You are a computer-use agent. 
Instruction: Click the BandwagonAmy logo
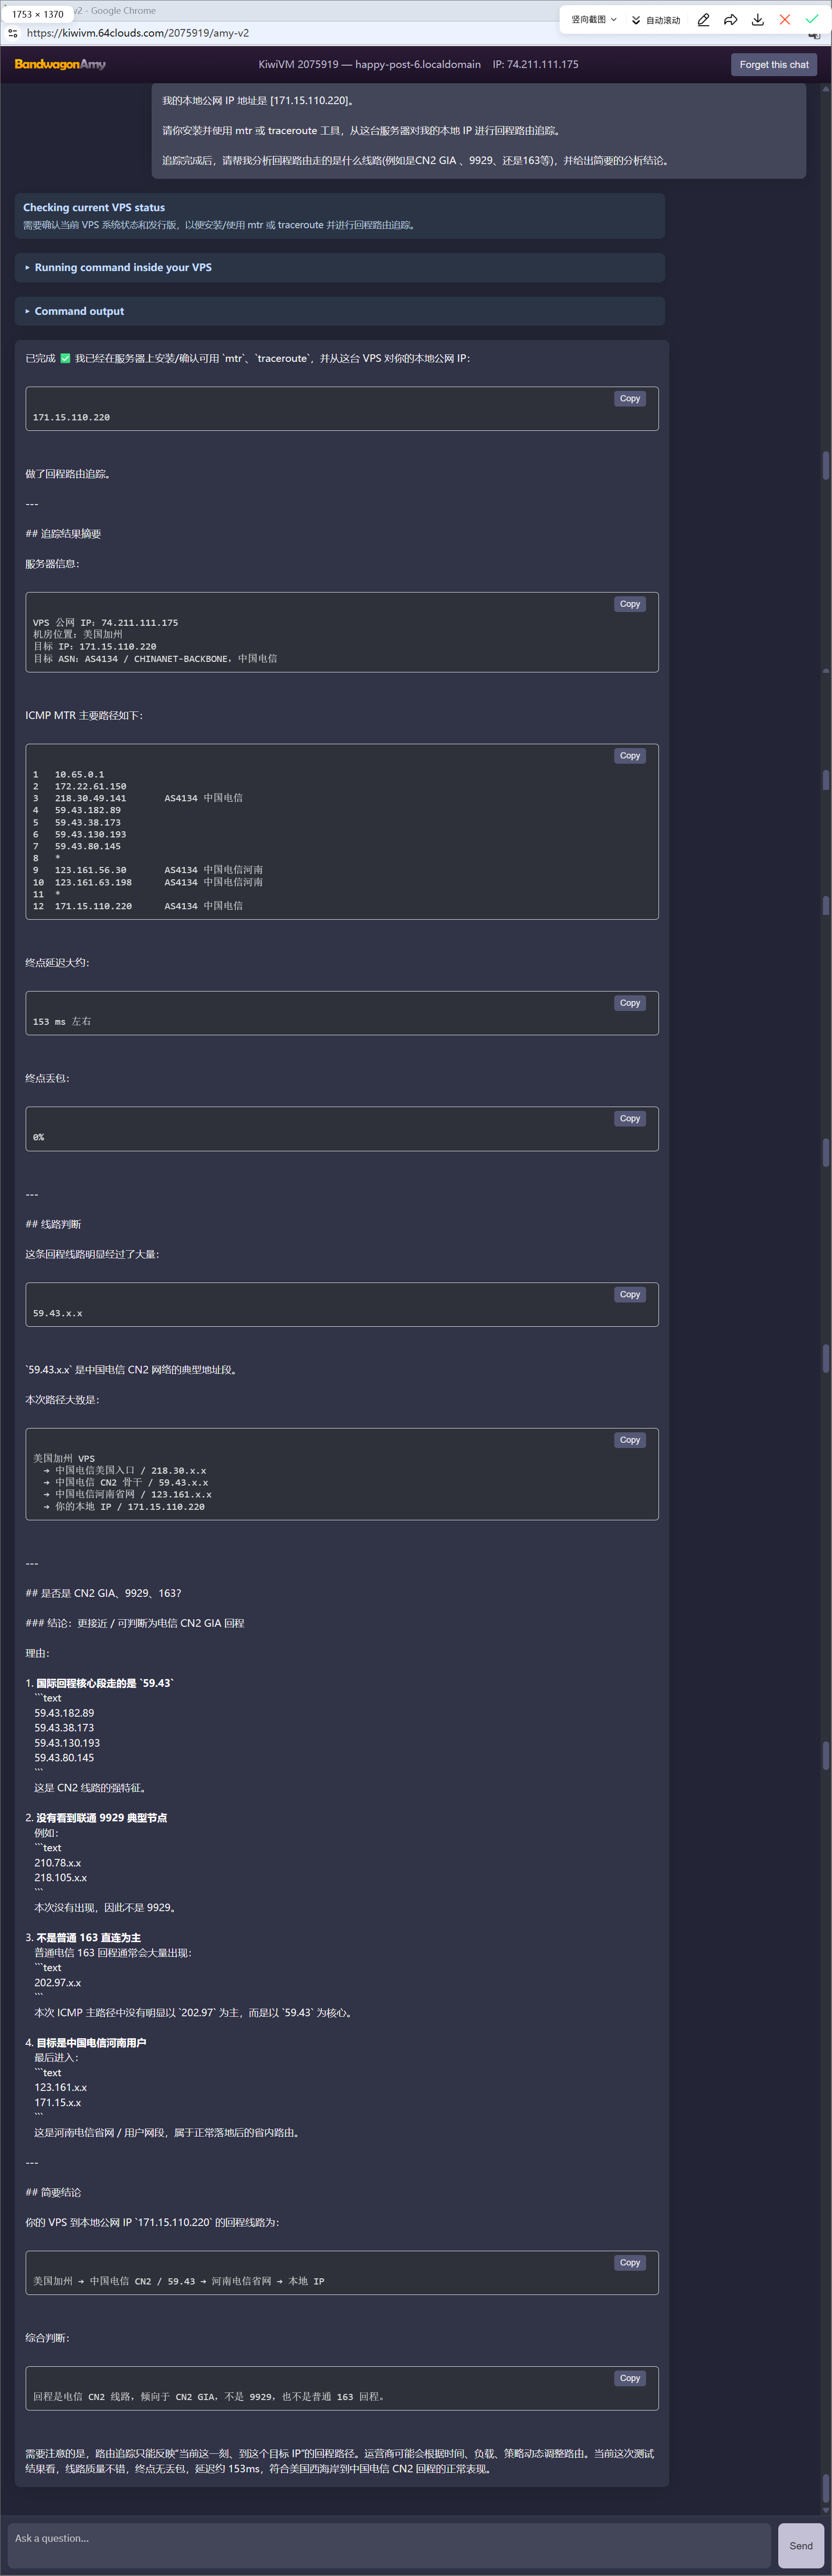(60, 64)
